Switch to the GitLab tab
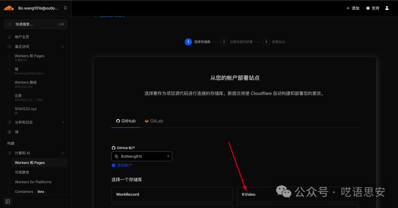This screenshot has width=398, height=208. tap(154, 121)
